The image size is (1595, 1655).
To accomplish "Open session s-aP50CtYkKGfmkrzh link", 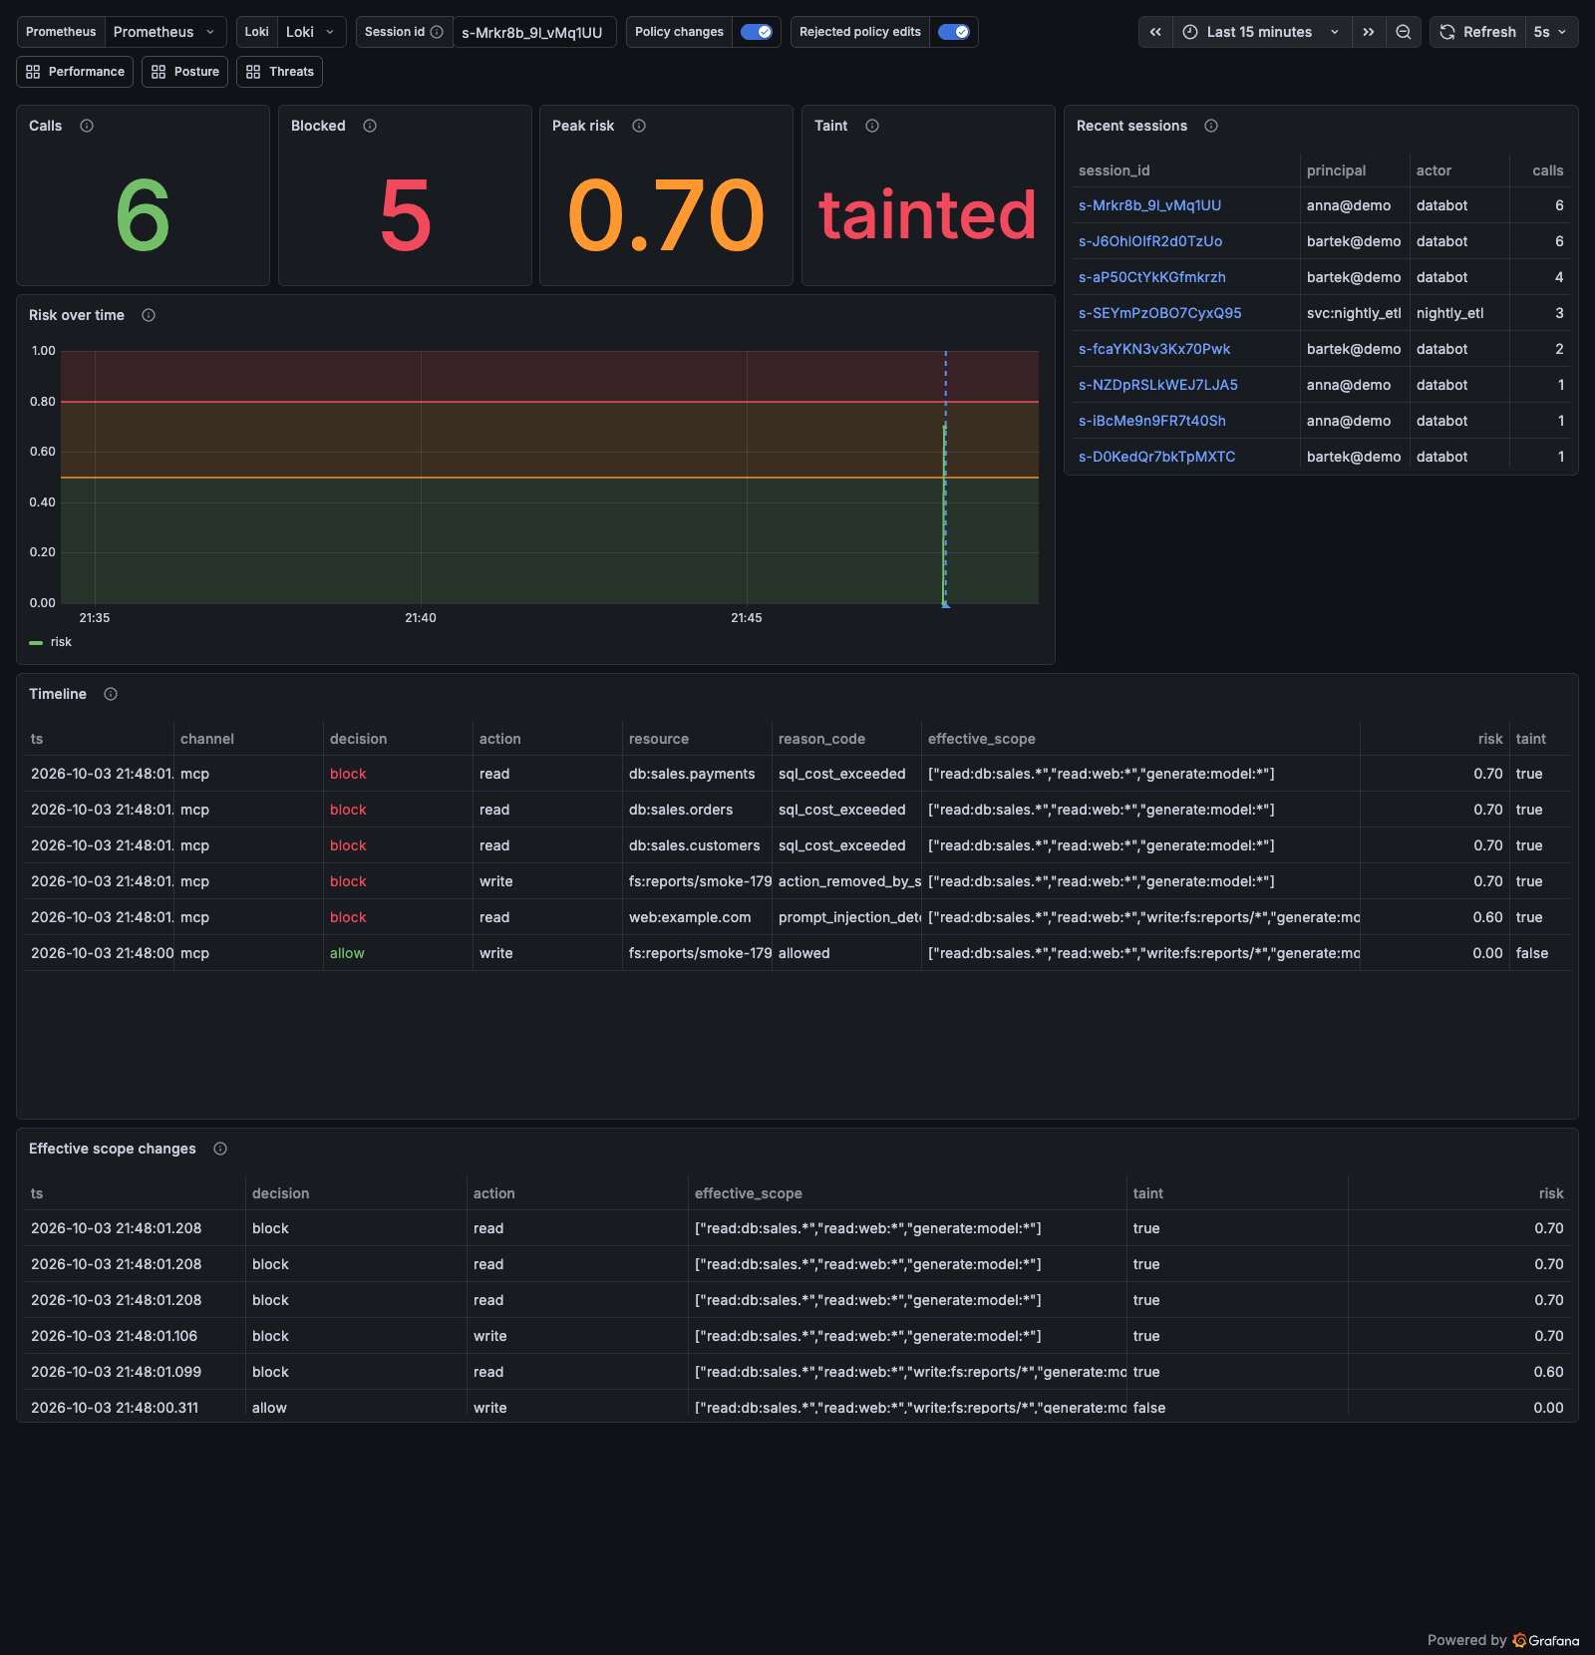I will 1152,277.
